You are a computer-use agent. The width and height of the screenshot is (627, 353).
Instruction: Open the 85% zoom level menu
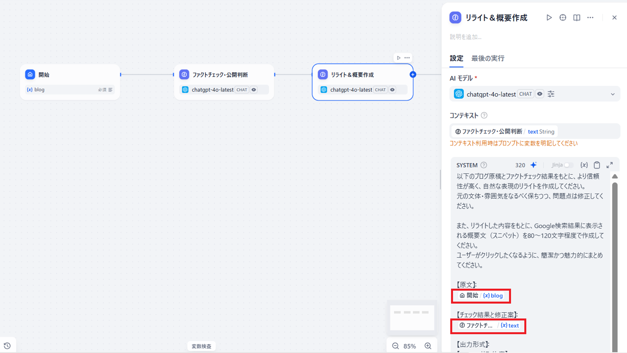pyautogui.click(x=410, y=346)
